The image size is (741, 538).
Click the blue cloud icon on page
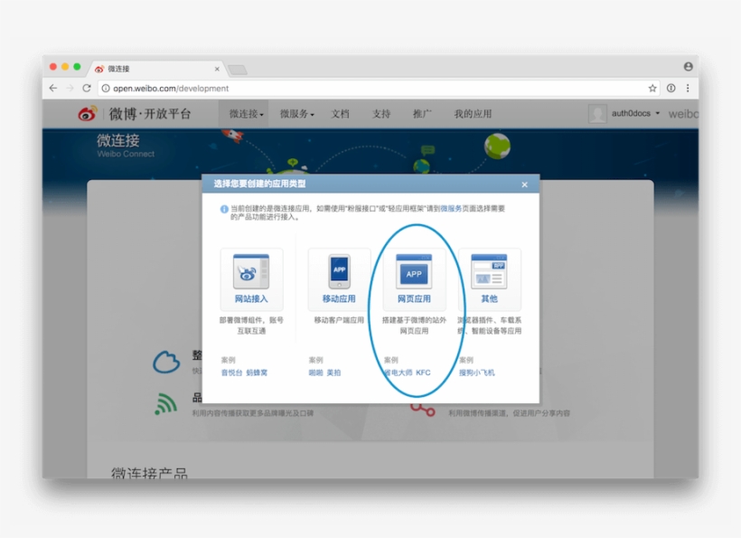166,363
